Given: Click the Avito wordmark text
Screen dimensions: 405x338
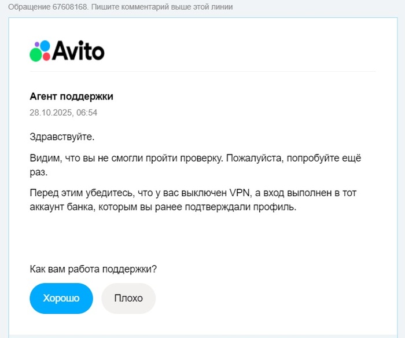Looking at the screenshot, I should 79,52.
